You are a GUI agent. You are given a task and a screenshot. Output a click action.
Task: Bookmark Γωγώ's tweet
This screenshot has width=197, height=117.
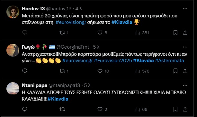(175, 71)
